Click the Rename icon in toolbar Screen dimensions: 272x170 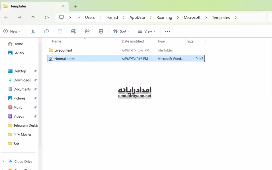pos(74,31)
